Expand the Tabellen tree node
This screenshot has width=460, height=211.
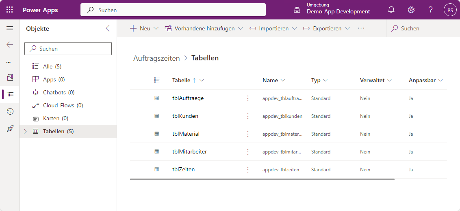[26, 131]
